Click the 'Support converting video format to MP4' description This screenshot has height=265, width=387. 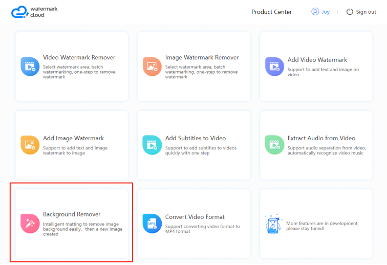[202, 229]
